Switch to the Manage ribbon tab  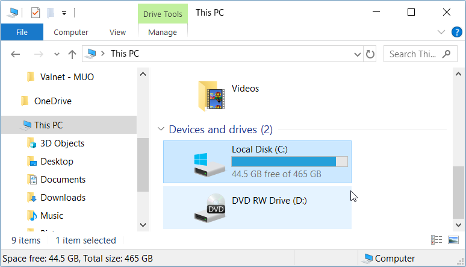click(163, 32)
